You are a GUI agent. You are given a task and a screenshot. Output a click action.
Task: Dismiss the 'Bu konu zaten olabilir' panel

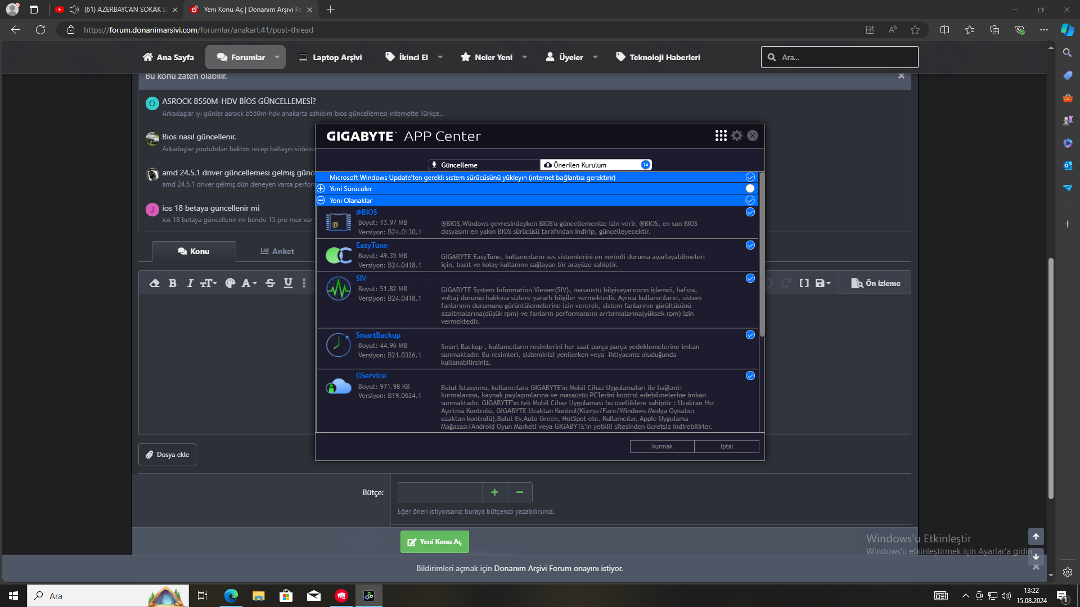point(901,76)
